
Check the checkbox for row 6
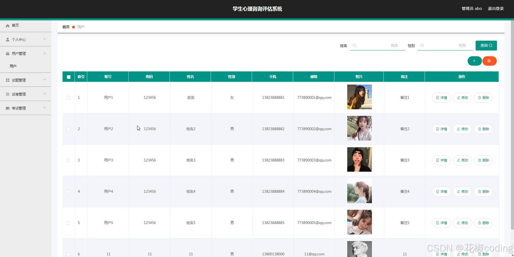pos(68,254)
